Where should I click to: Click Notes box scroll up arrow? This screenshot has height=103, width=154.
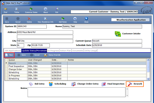pos(127,89)
